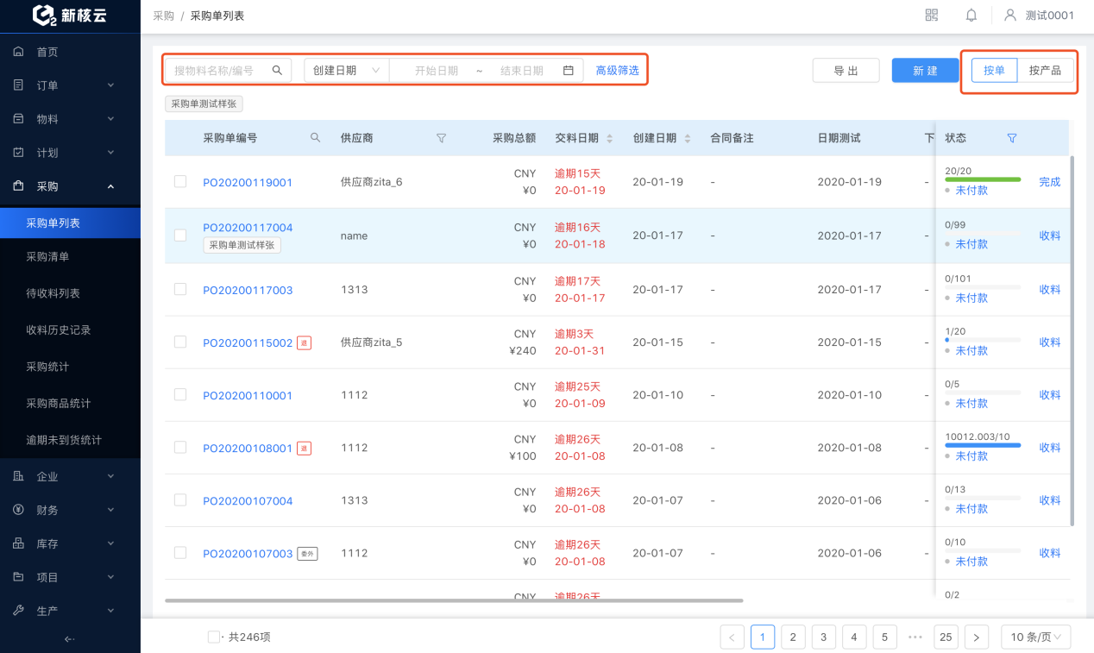1094x653 pixels.
Task: Click the search magnifier in material search box
Action: click(277, 70)
